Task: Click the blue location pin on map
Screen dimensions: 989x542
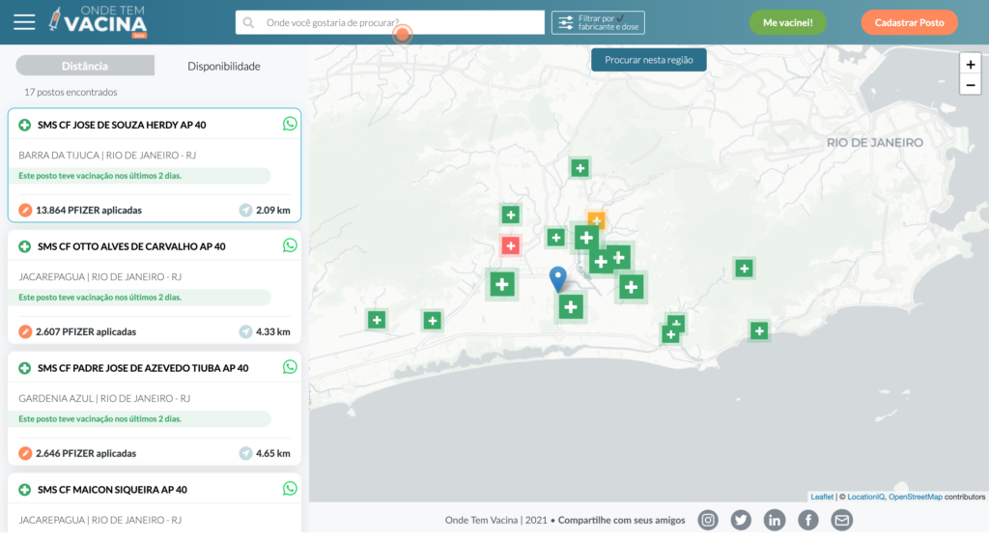Action: [558, 279]
